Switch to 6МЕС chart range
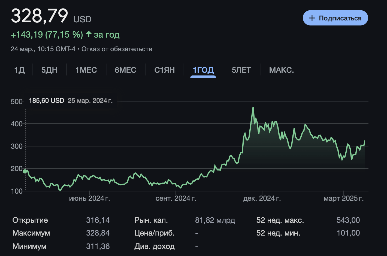 (125, 70)
